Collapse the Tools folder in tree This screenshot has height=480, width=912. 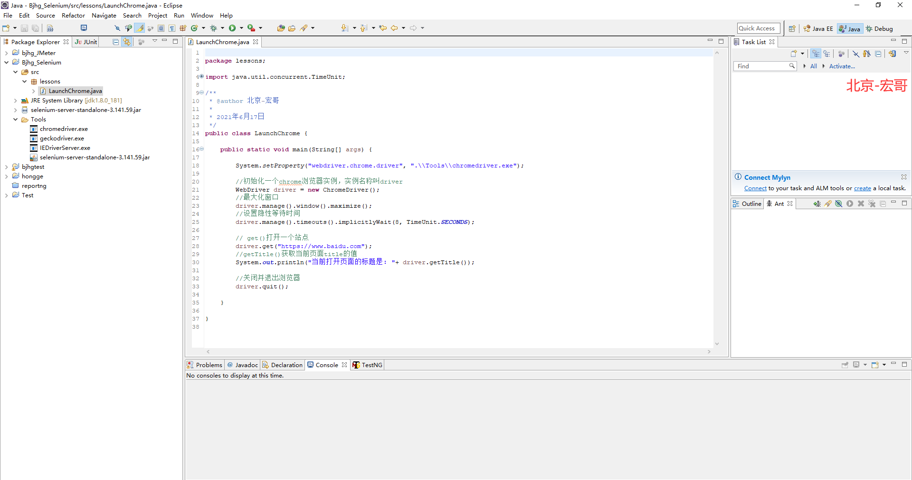tap(15, 120)
